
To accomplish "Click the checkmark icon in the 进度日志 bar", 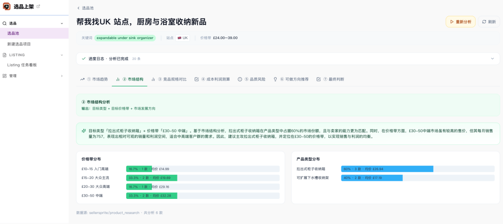I will coord(84,59).
